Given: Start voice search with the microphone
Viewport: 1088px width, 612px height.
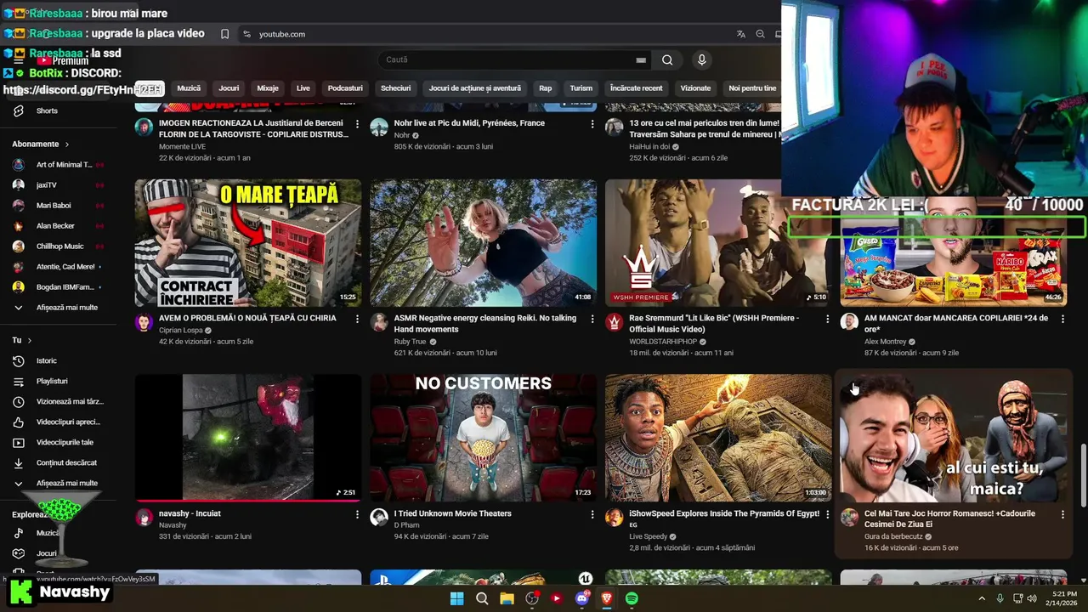Looking at the screenshot, I should pos(701,59).
